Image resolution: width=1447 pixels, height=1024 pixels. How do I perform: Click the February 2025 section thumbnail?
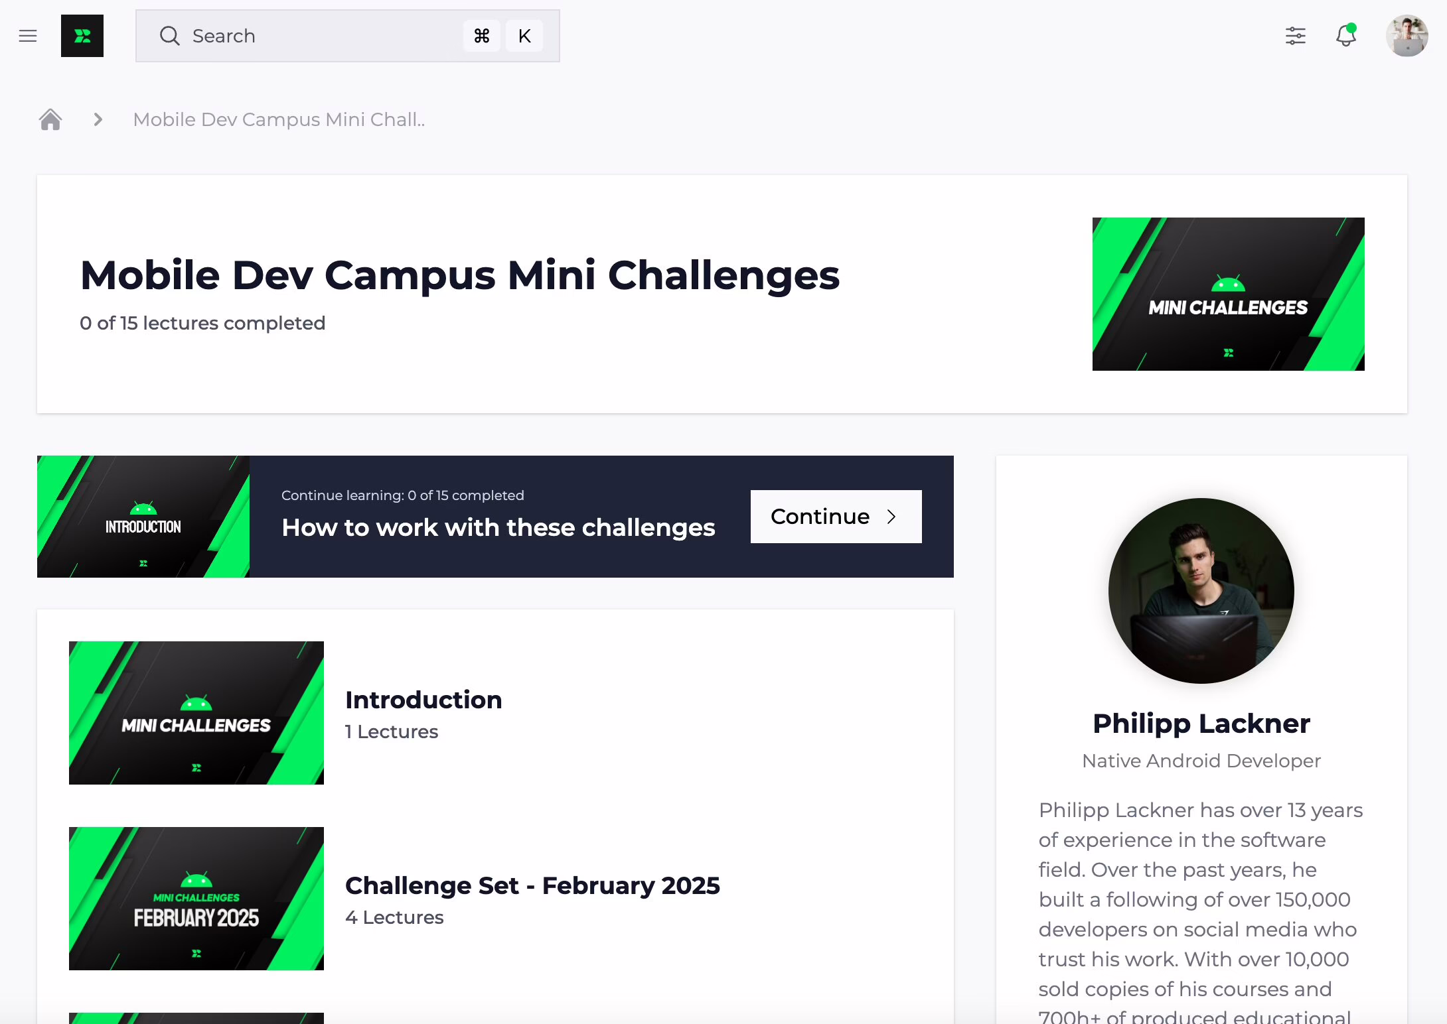(196, 899)
